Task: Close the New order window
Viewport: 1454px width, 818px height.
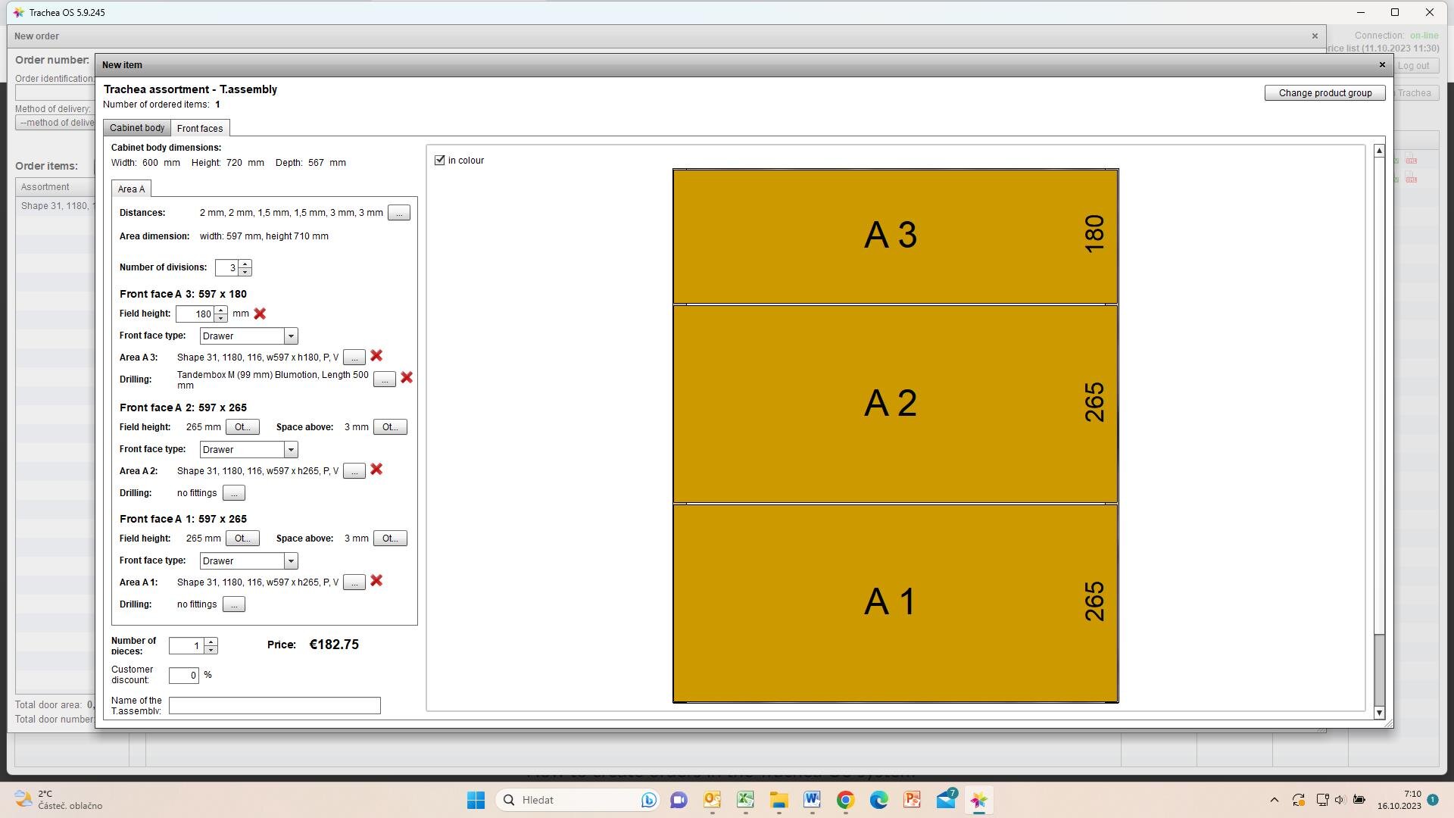Action: [1315, 36]
